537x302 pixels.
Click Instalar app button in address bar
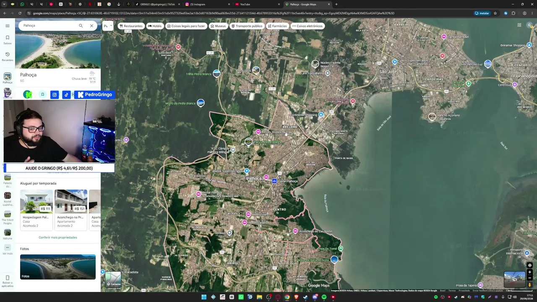pyautogui.click(x=482, y=13)
